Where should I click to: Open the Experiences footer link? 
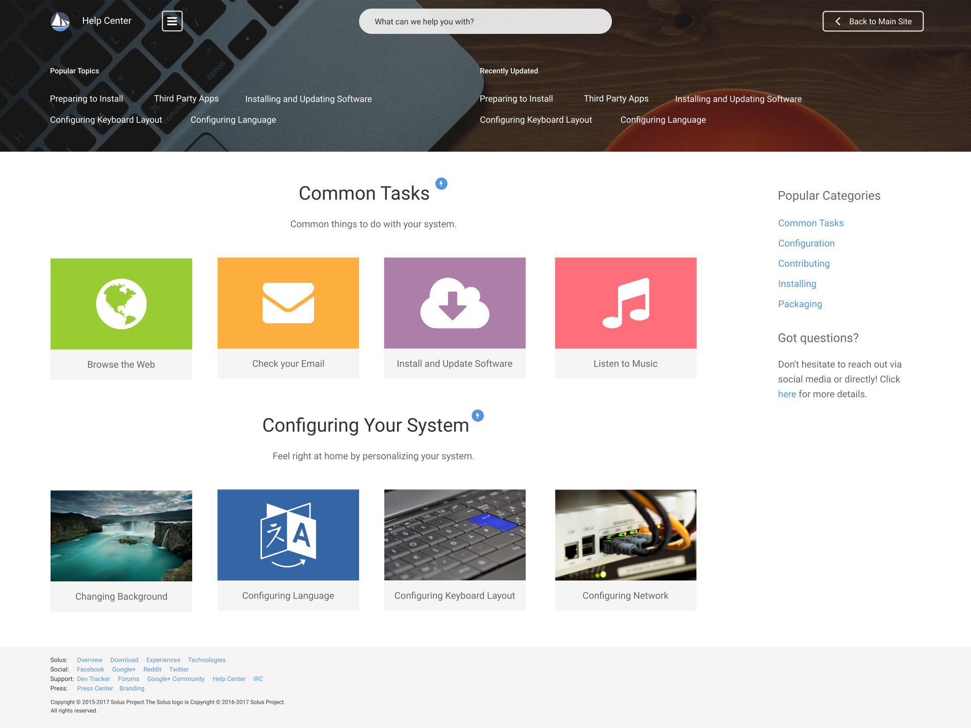163,660
